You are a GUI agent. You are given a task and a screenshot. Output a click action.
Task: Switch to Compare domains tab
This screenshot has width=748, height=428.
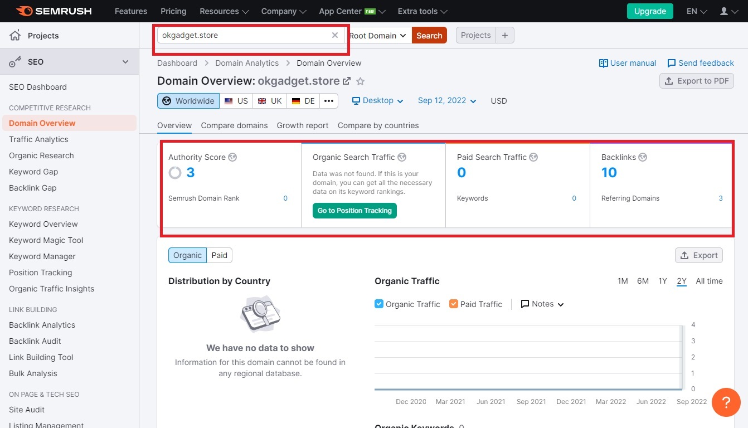click(x=234, y=125)
